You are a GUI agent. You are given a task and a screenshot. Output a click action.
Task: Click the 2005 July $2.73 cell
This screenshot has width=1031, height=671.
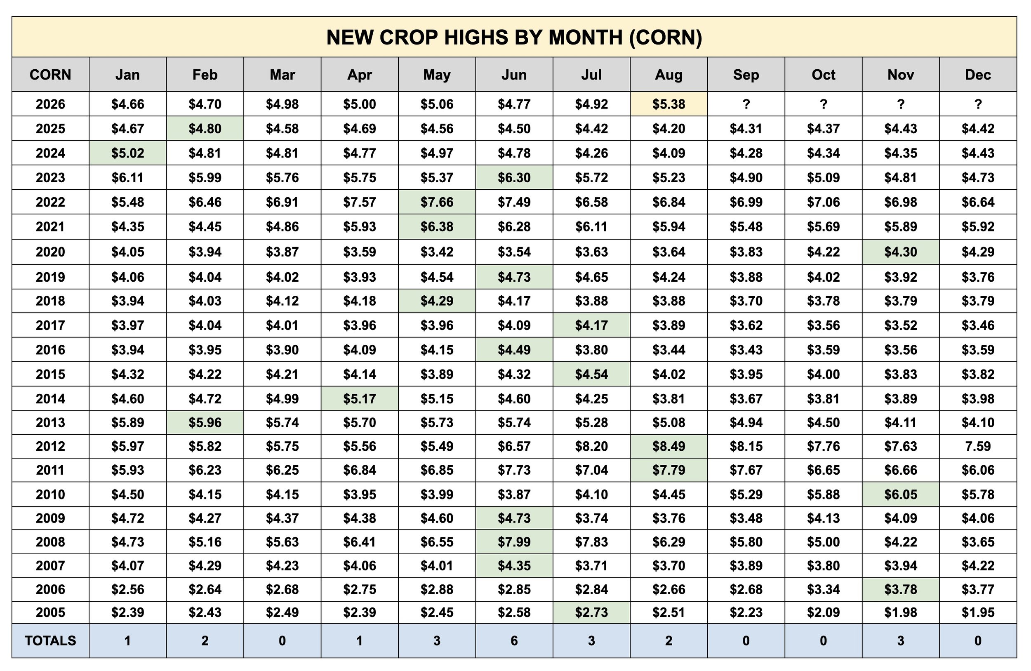[x=591, y=612]
